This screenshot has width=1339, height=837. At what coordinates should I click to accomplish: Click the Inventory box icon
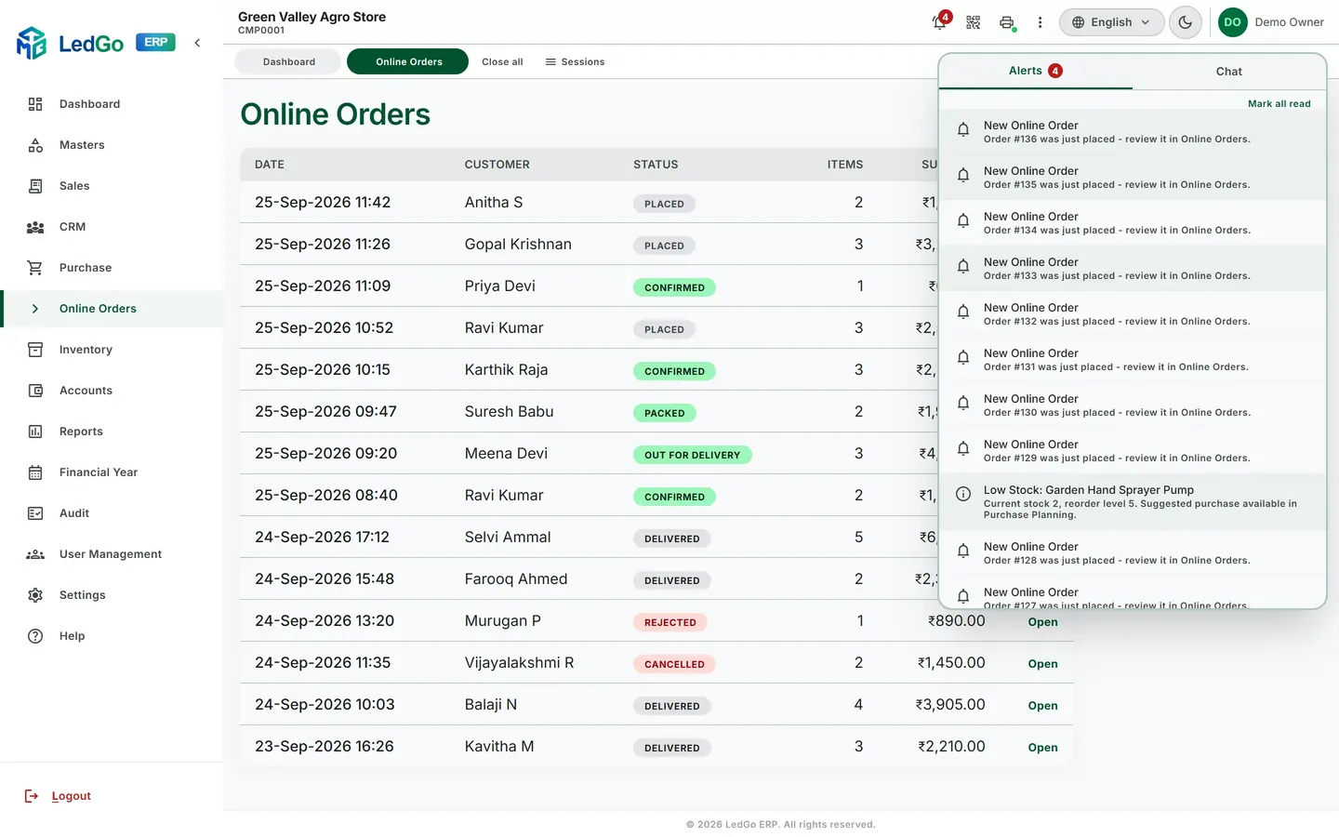click(x=35, y=350)
